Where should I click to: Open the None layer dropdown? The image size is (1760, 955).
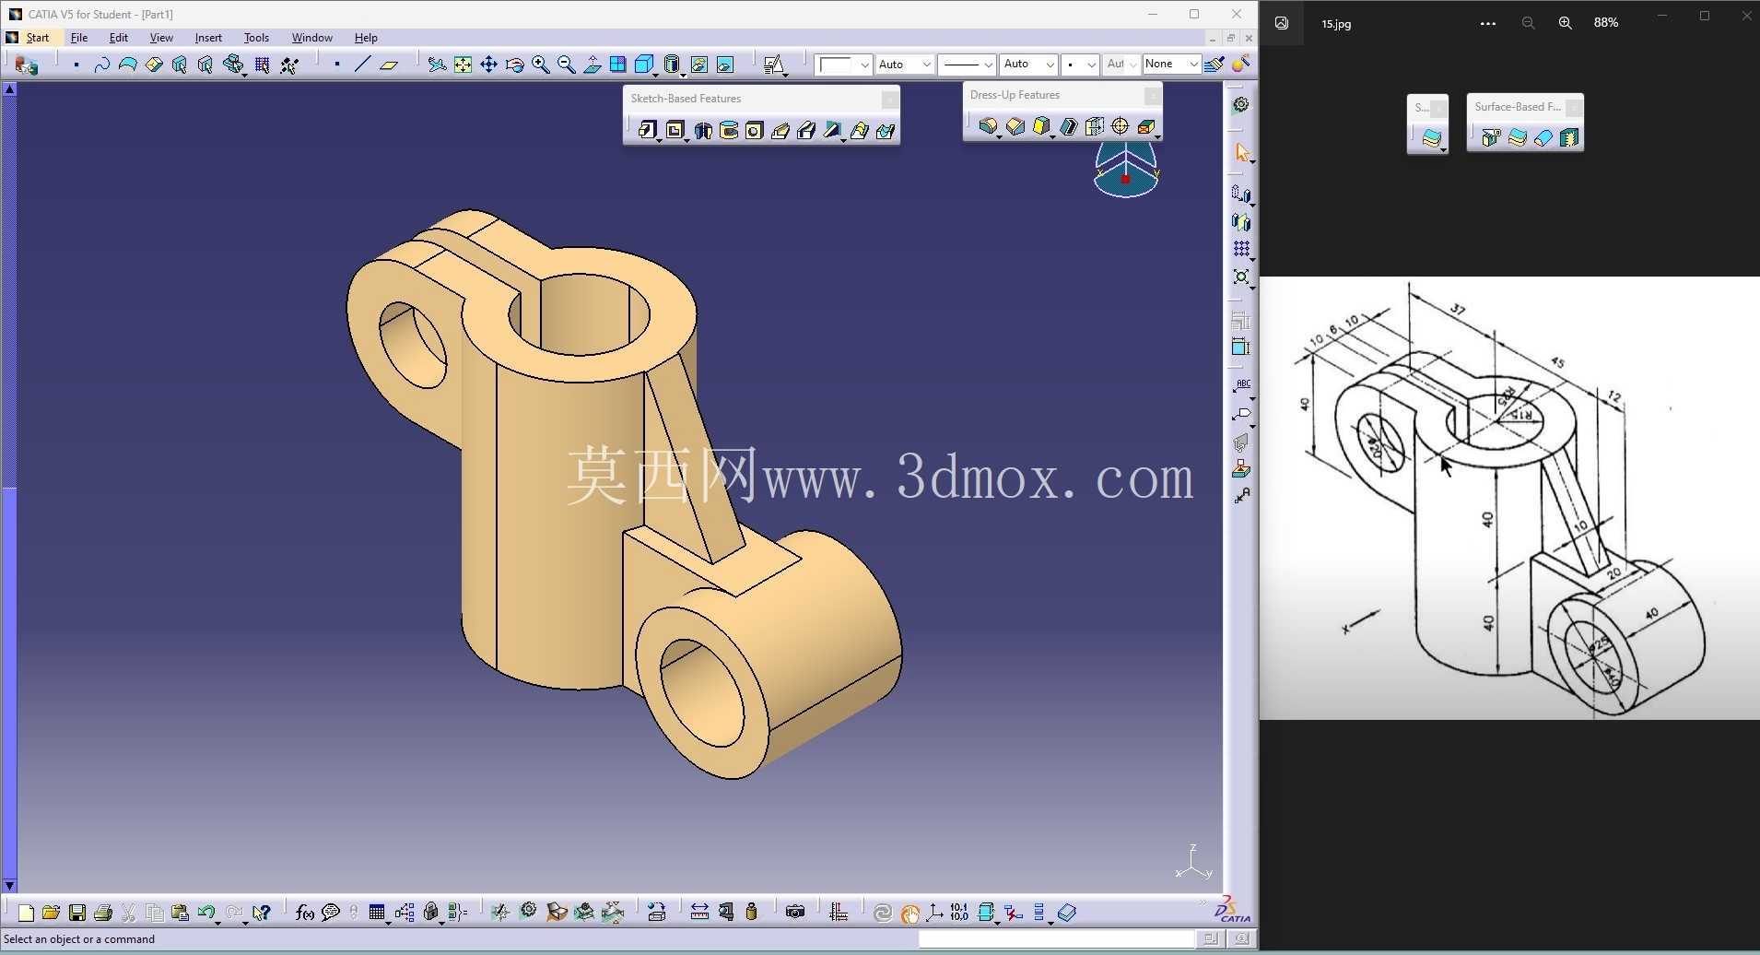click(x=1171, y=64)
